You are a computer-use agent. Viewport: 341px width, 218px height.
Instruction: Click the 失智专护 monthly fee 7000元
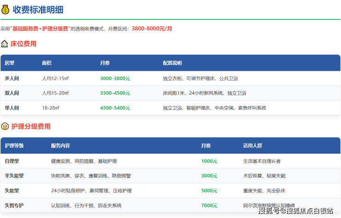(x=209, y=205)
